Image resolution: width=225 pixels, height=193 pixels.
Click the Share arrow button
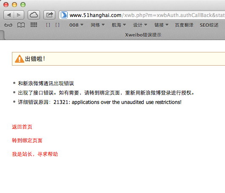(x=49, y=15)
